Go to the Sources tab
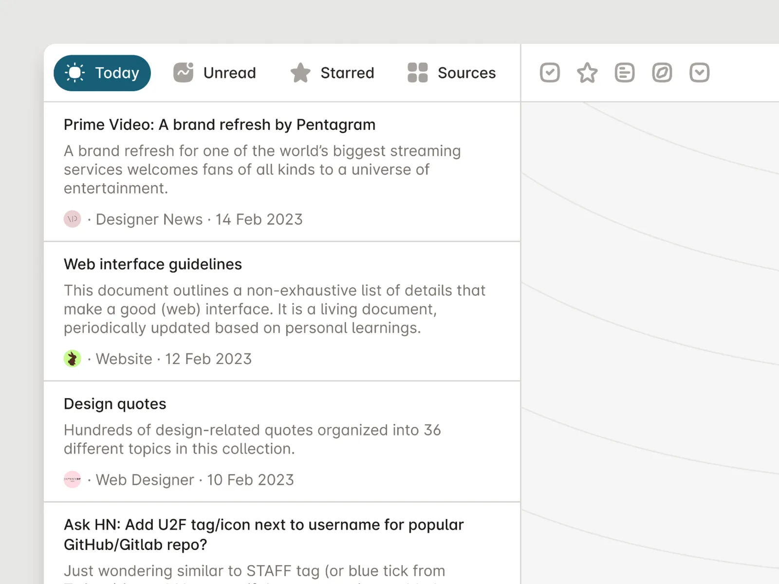The height and width of the screenshot is (584, 779). 451,73
